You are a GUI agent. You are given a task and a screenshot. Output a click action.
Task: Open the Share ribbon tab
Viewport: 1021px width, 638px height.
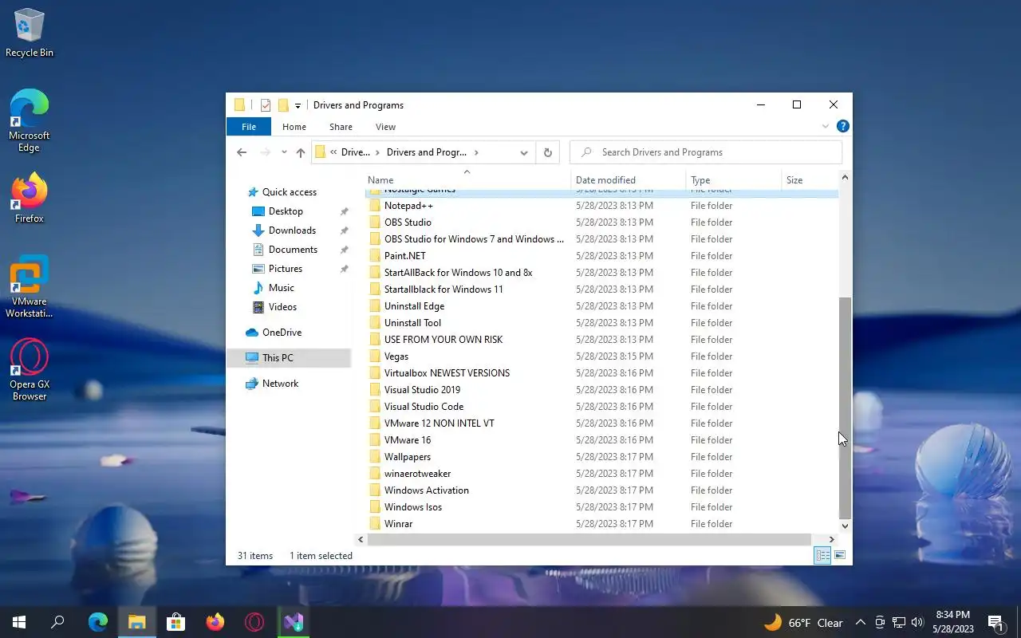point(341,127)
